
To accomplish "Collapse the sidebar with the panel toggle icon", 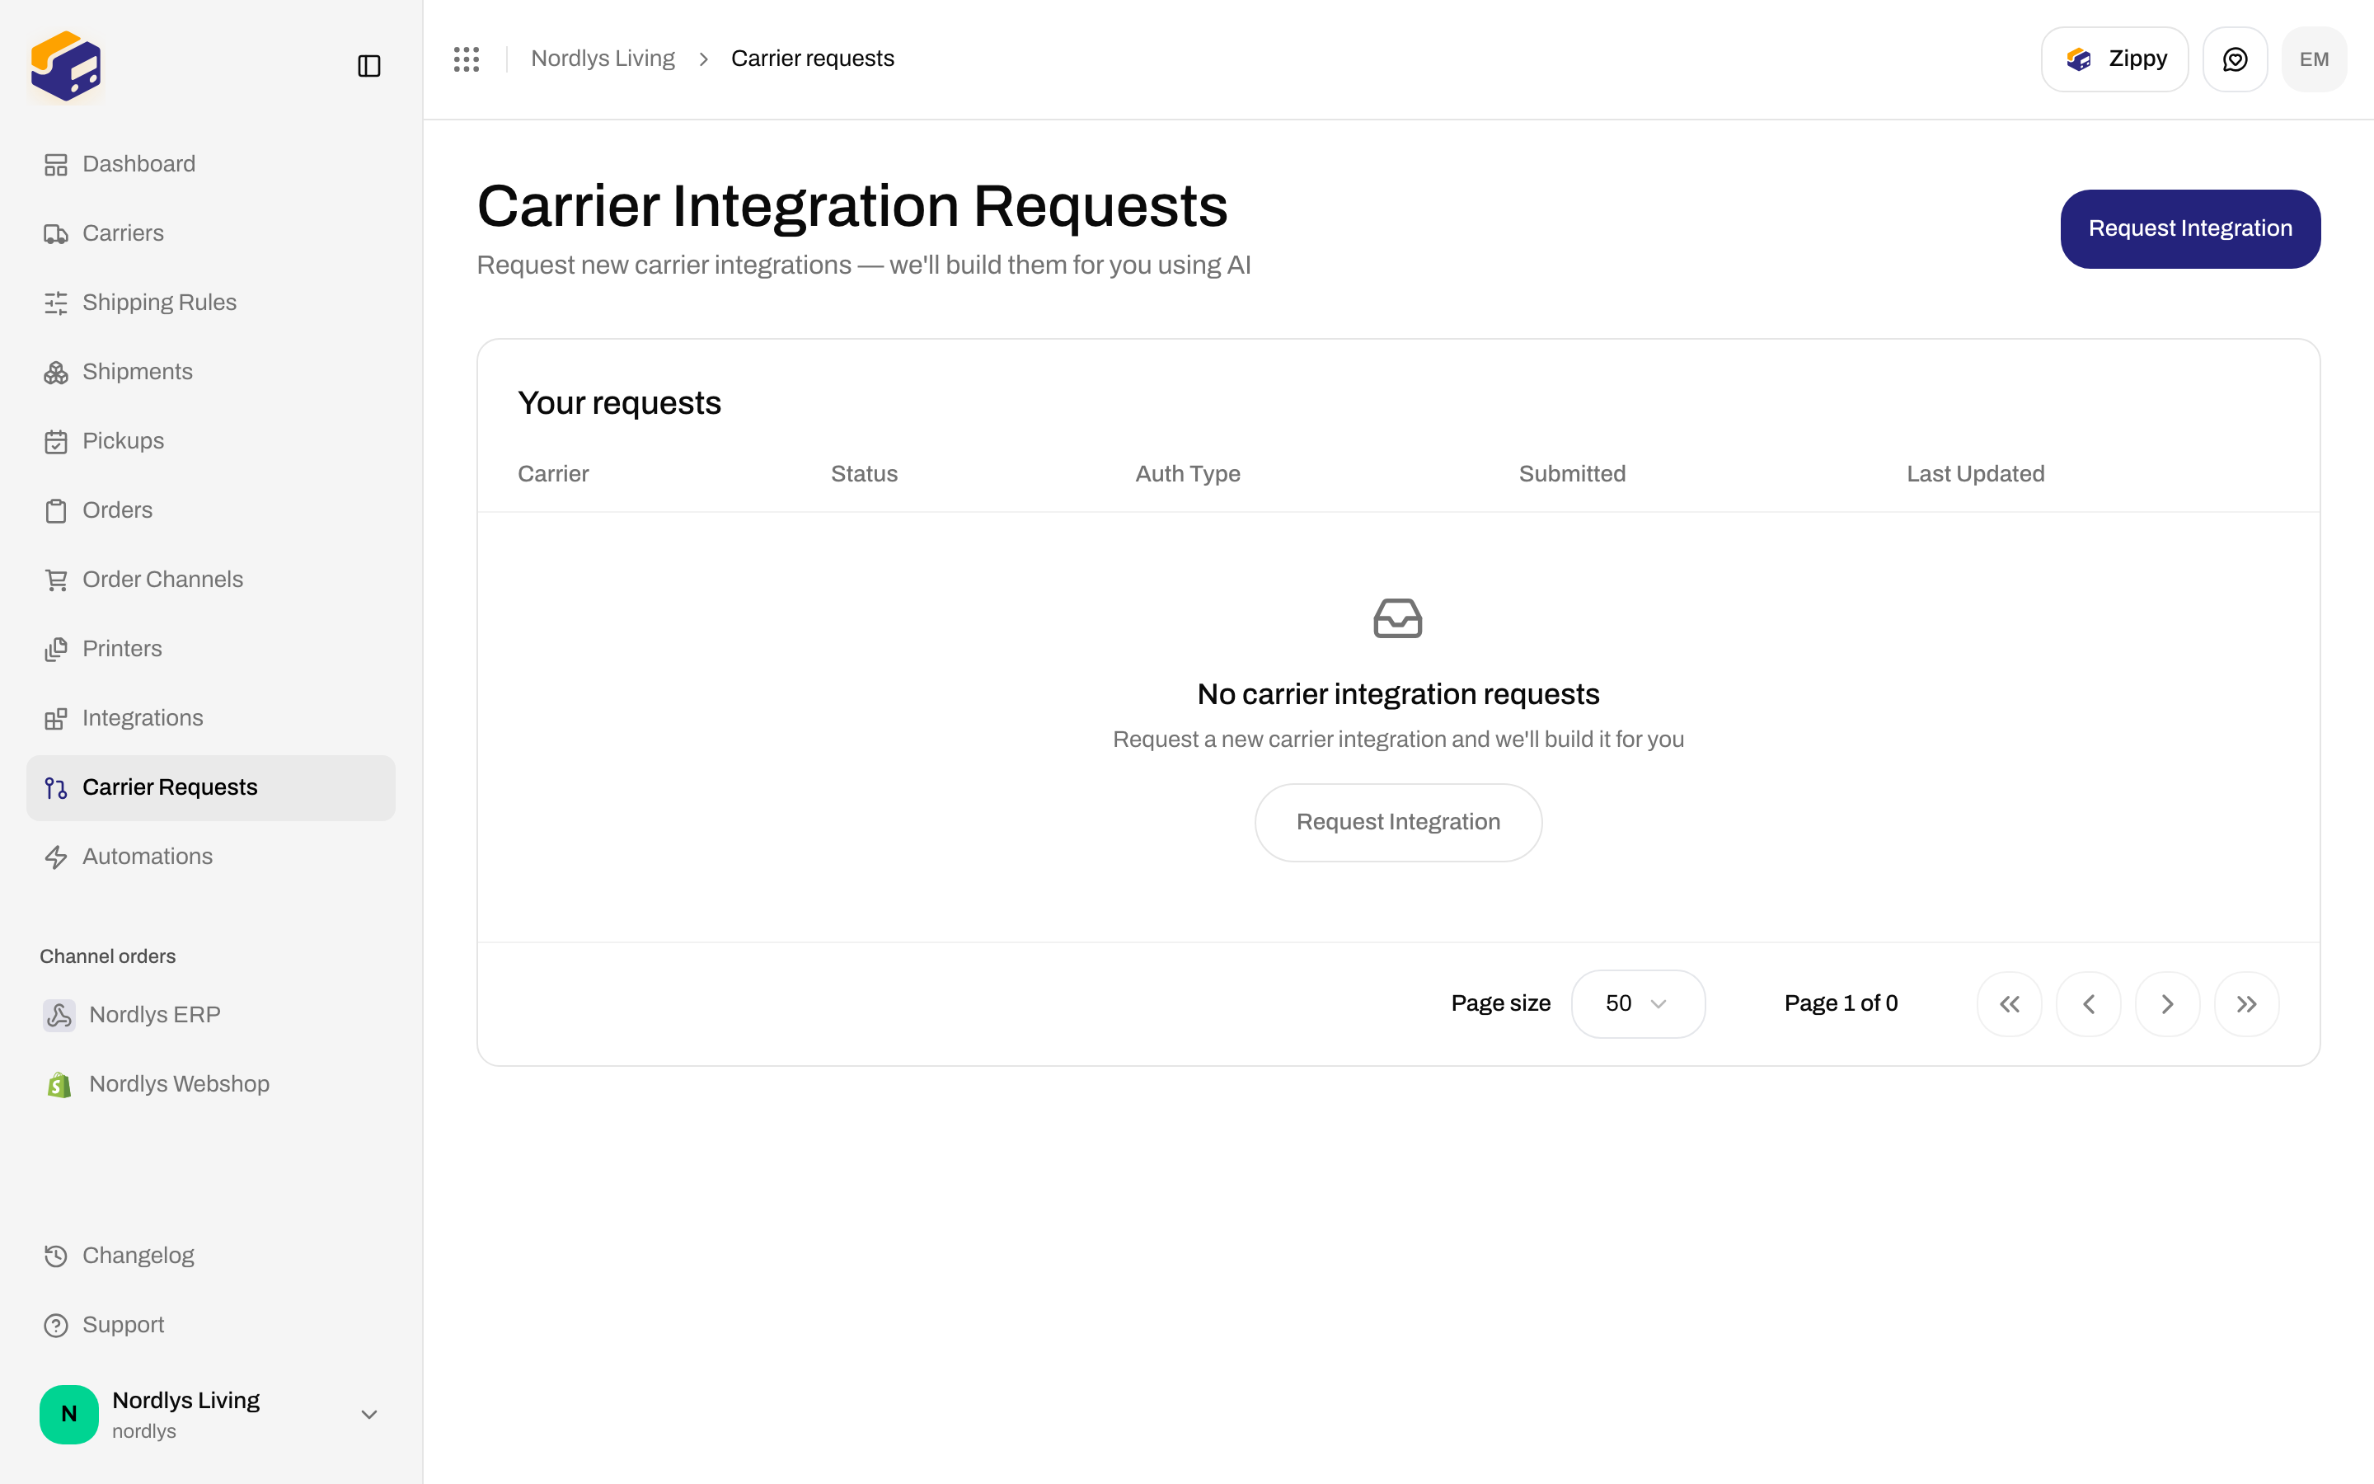I will (x=368, y=66).
